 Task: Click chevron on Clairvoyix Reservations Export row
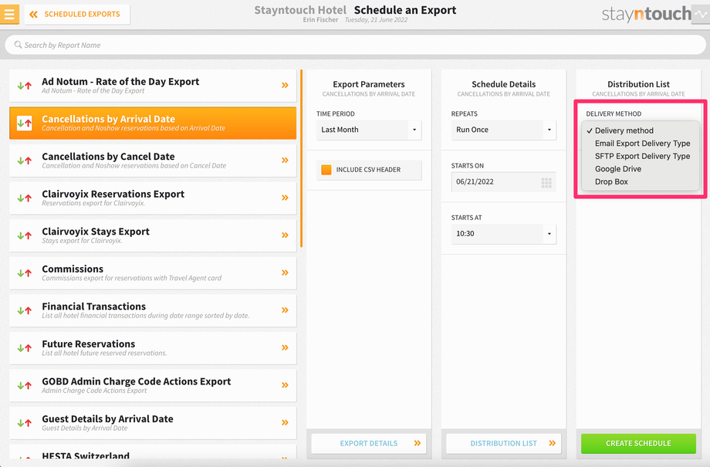click(x=285, y=198)
